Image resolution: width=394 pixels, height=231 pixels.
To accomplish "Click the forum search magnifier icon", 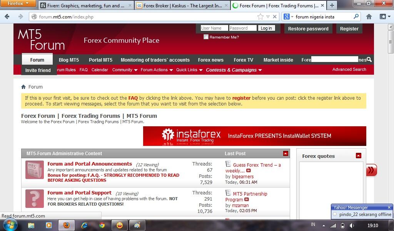I will pos(369,60).
